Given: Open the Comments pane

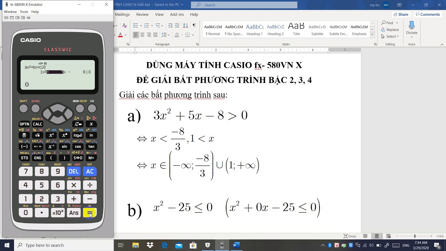Looking at the screenshot, I should point(428,14).
